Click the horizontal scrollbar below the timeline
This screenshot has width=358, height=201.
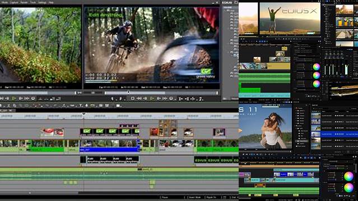click(119, 193)
